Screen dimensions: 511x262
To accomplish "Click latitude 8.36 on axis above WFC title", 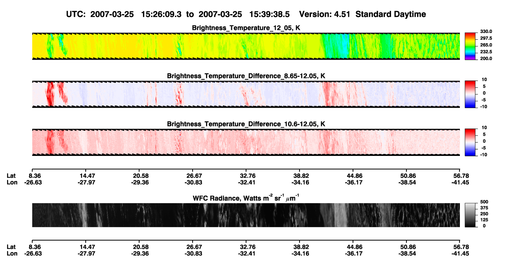I will point(35,176).
